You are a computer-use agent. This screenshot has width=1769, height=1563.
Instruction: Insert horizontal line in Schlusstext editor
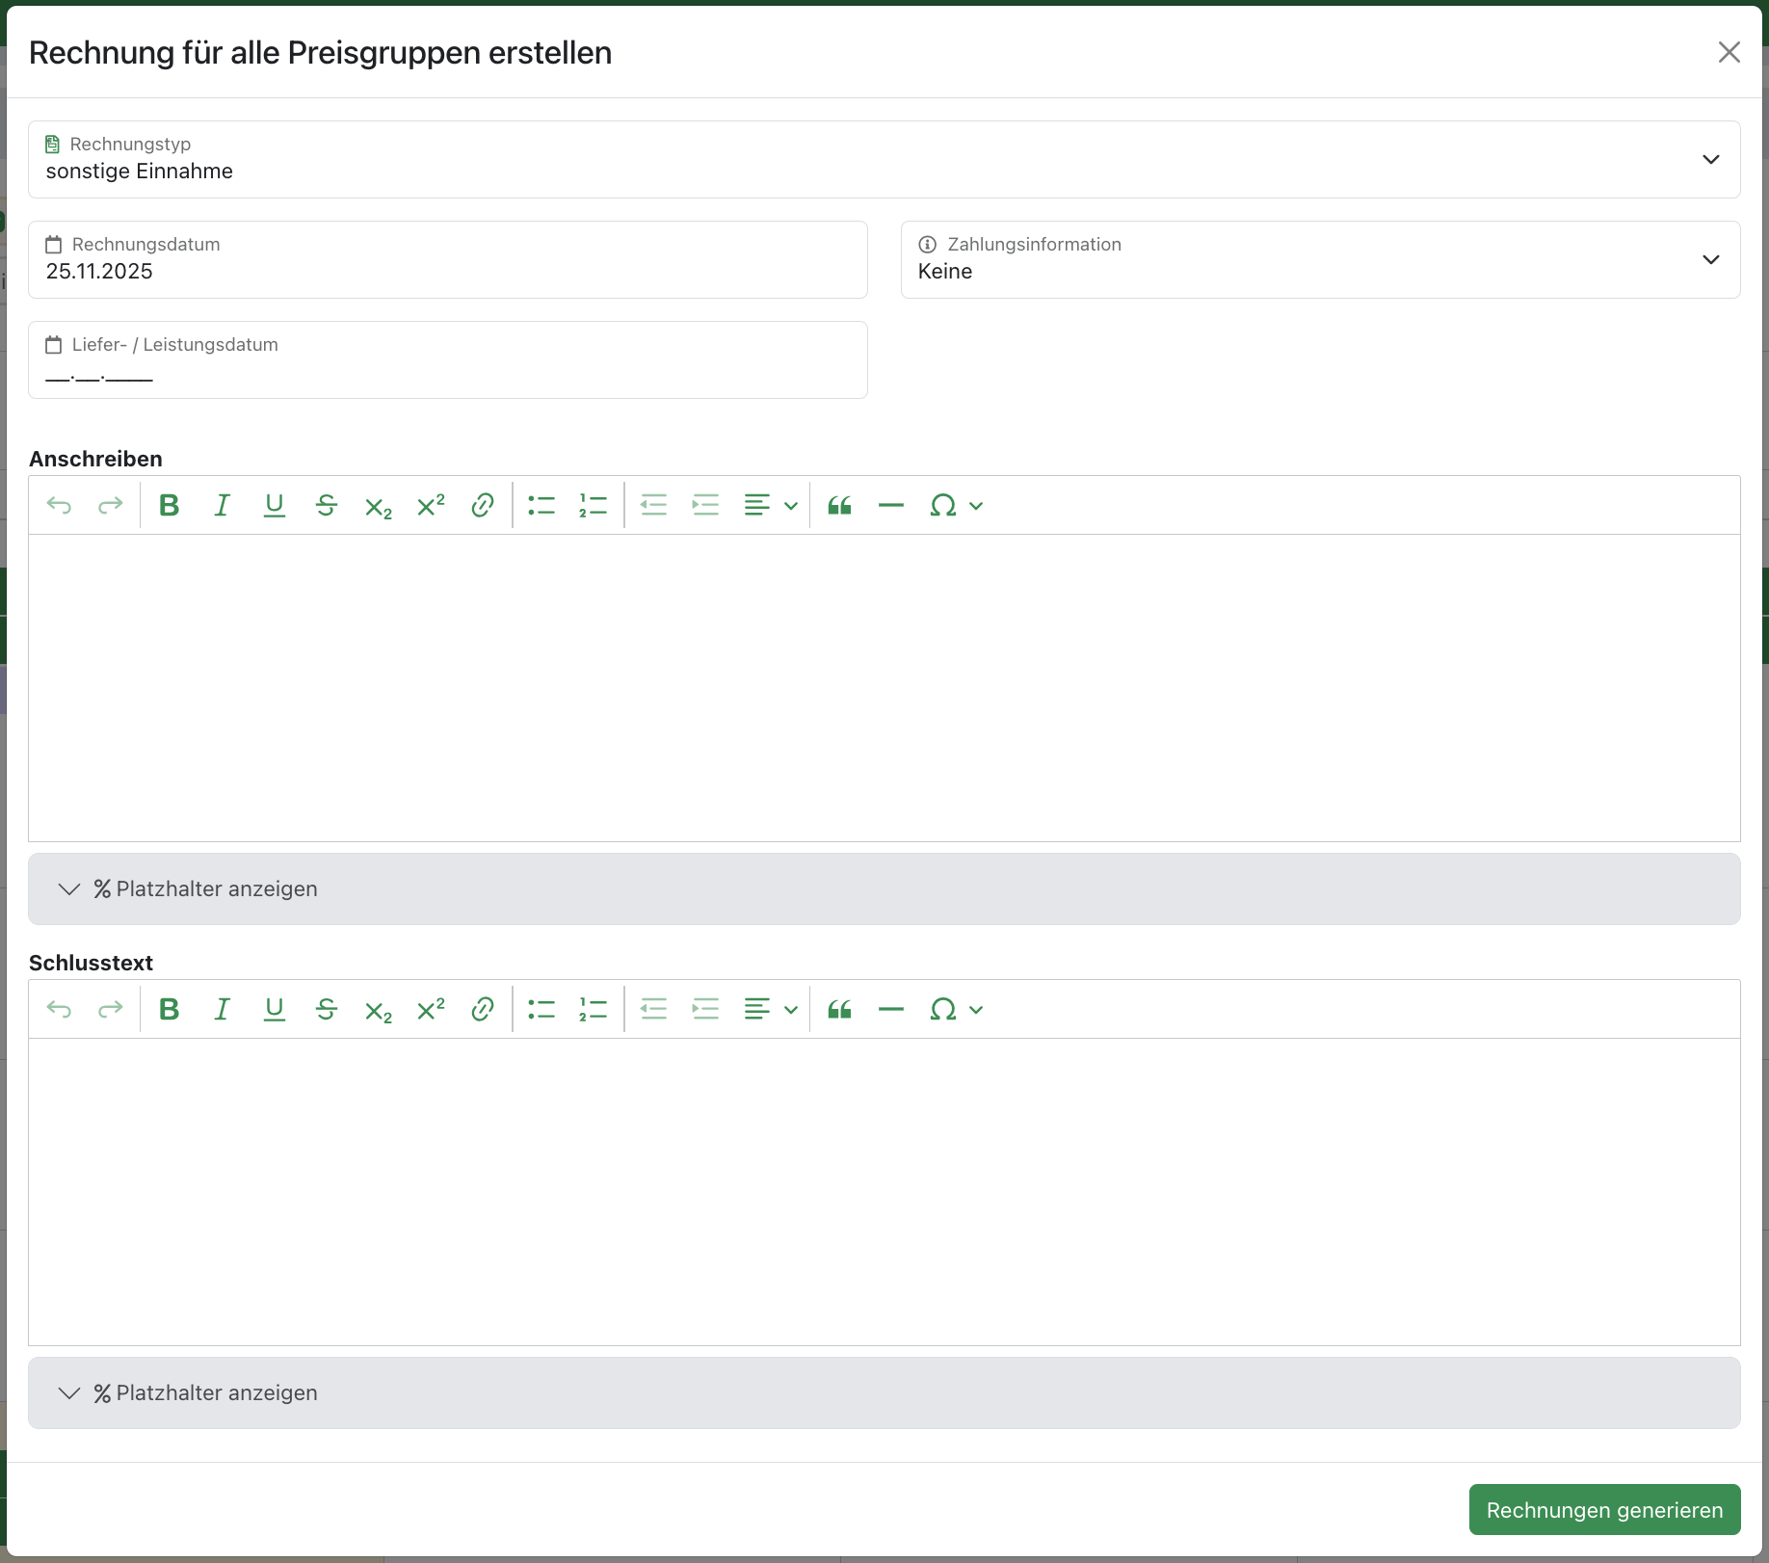pos(891,1009)
